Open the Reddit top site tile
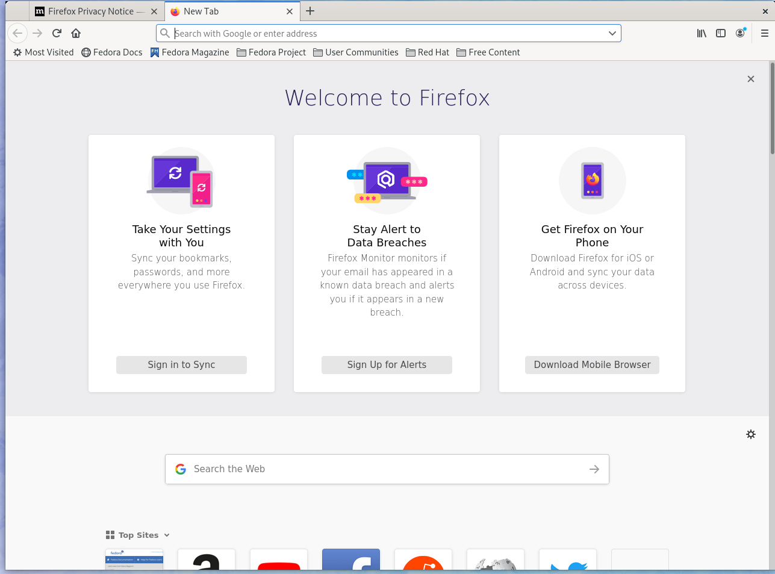 [423, 560]
